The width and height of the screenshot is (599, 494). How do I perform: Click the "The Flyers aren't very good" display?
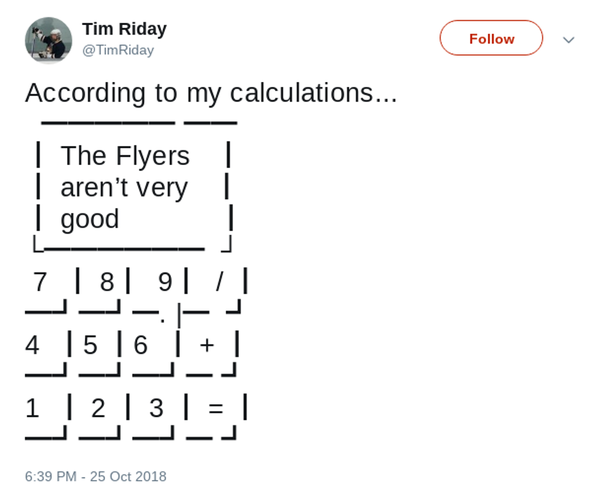point(125,188)
